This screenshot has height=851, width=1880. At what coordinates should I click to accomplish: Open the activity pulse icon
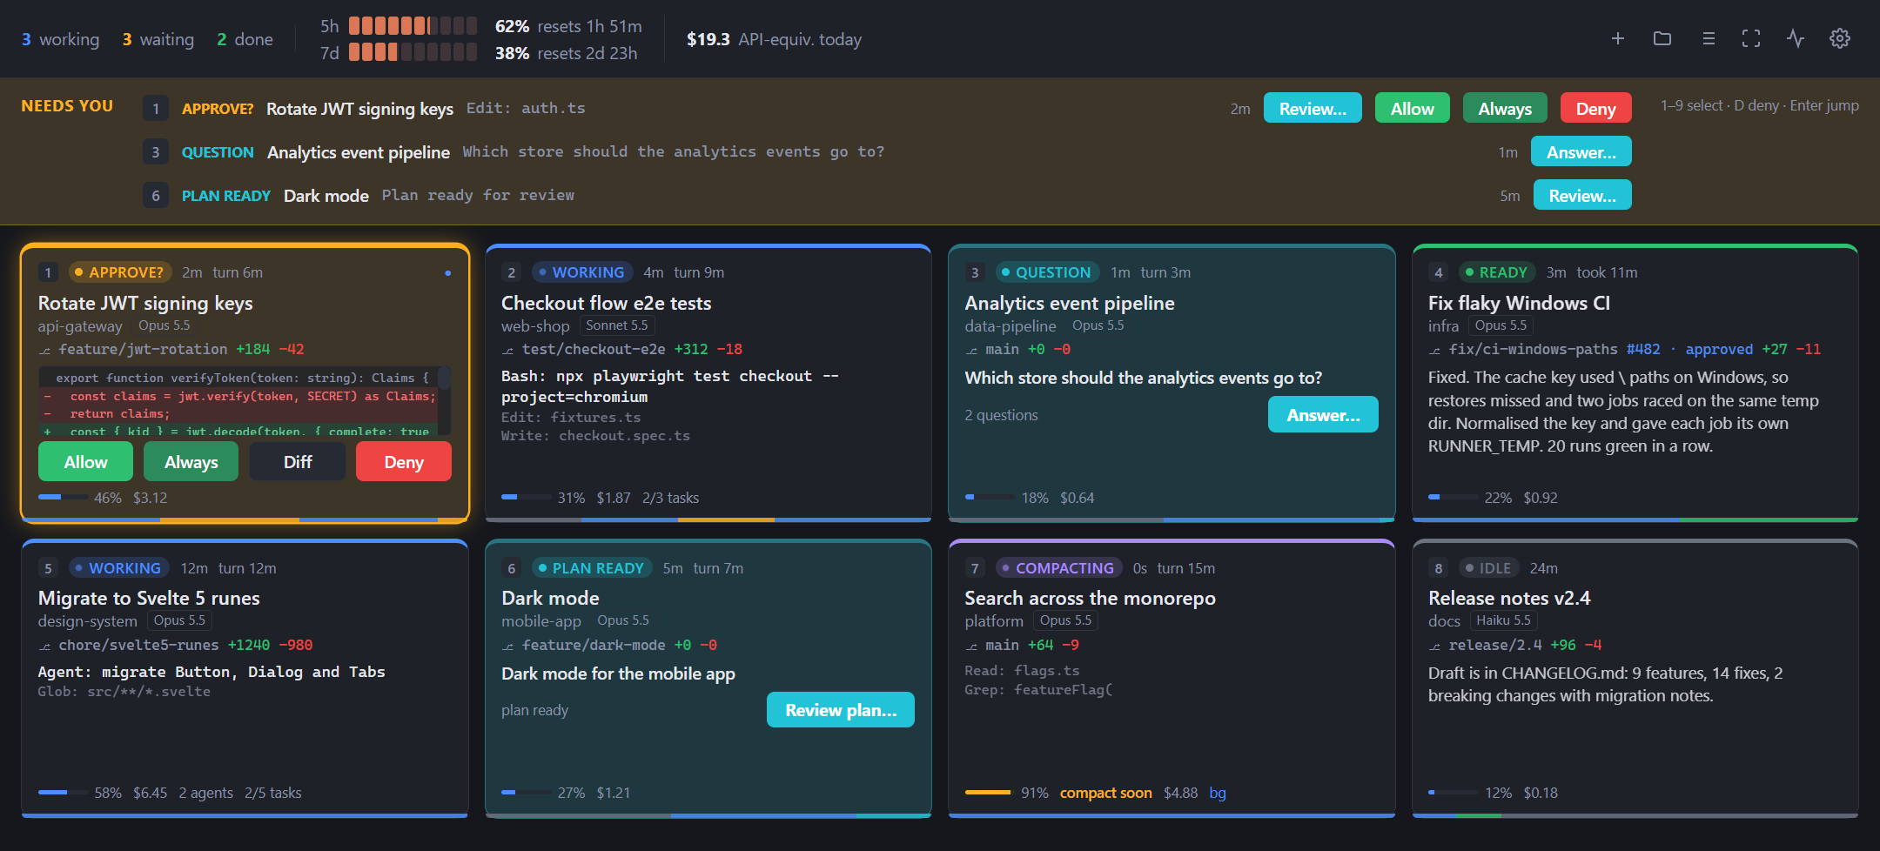pyautogui.click(x=1796, y=38)
